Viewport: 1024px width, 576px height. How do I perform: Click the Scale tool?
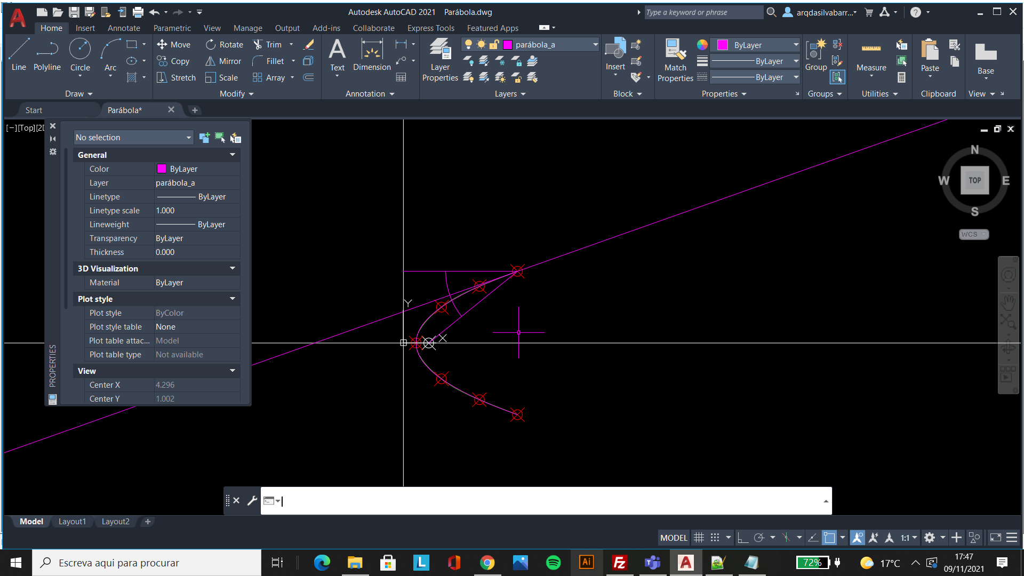(221, 78)
